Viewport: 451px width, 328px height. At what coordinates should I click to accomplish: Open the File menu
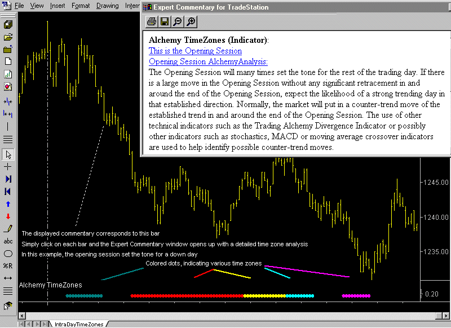click(x=19, y=6)
